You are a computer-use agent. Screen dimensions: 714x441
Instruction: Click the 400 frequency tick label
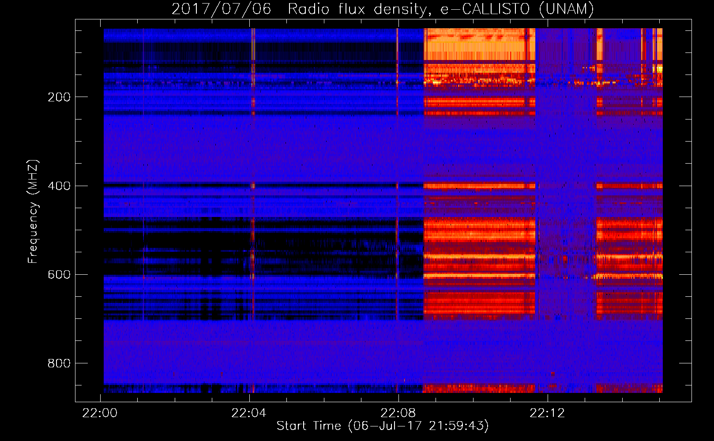[x=59, y=186]
